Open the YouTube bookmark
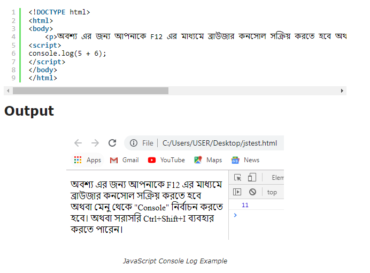 click(166, 160)
